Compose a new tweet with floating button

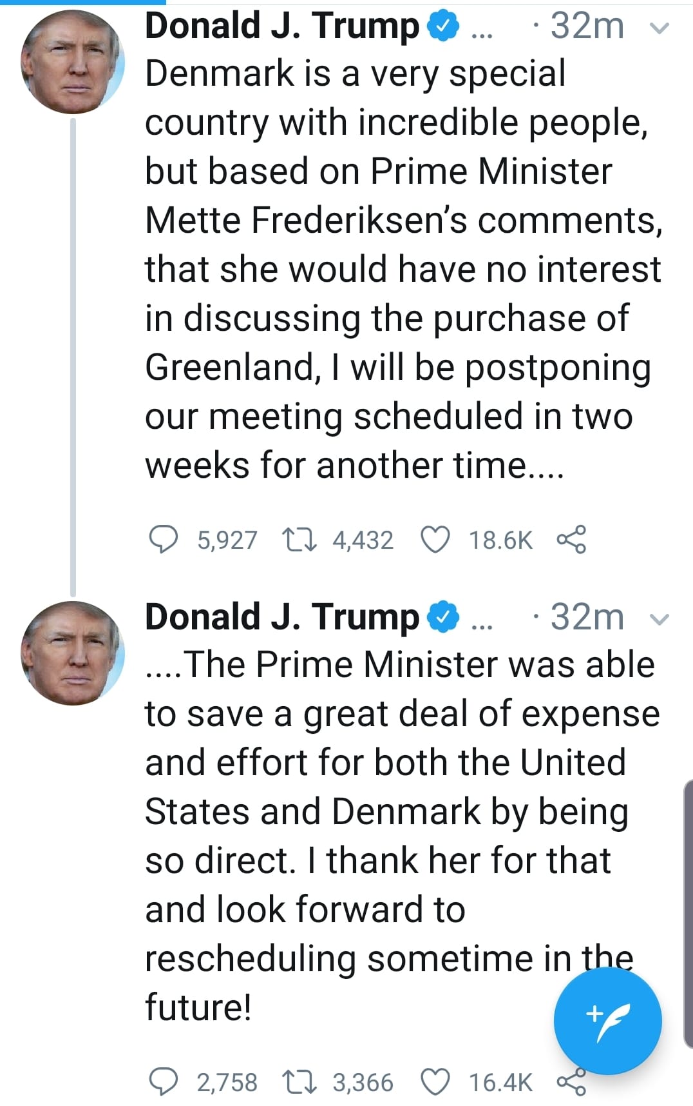pyautogui.click(x=607, y=1020)
